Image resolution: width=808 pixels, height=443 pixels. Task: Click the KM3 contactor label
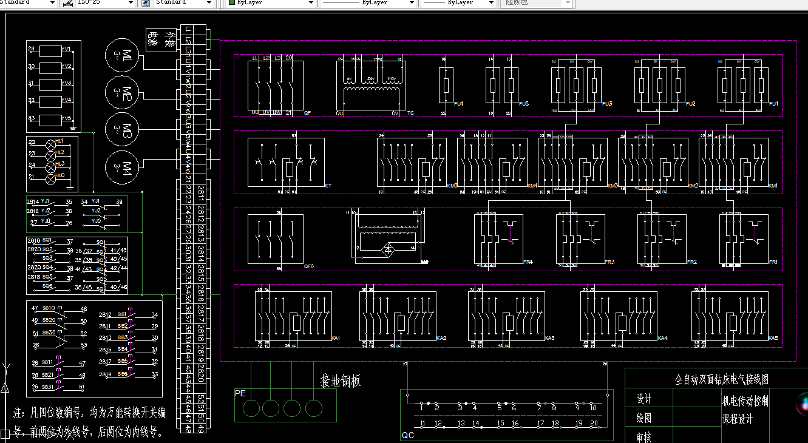click(613, 186)
